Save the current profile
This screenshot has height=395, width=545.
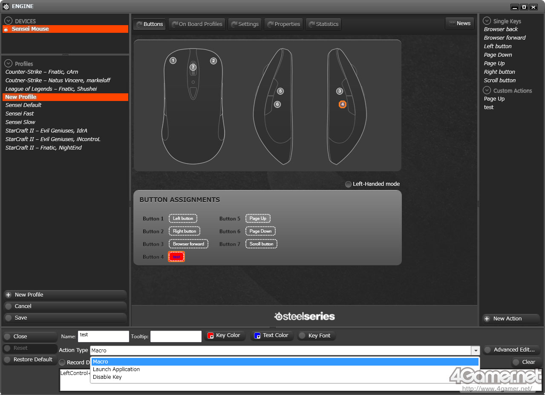65,318
